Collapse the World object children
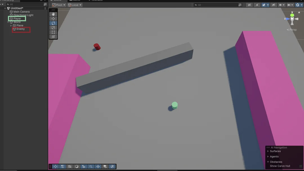The image size is (304, 171). [x=8, y=22]
